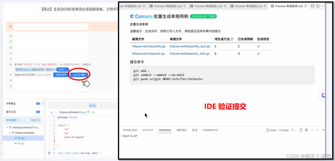Open the 提交记录 sidebar section
335x161 pixels.
click(11, 112)
